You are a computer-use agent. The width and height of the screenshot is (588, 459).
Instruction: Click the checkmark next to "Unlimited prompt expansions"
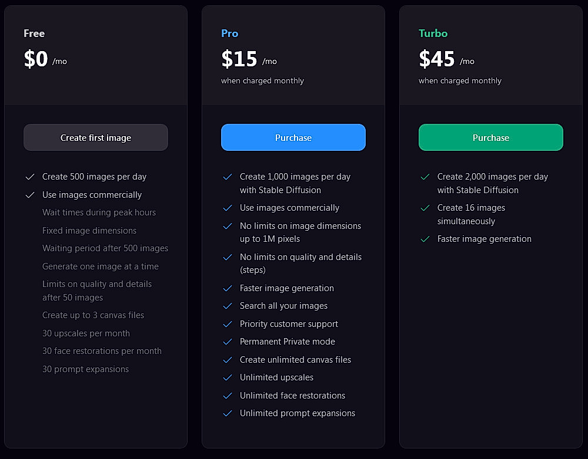[x=228, y=414]
